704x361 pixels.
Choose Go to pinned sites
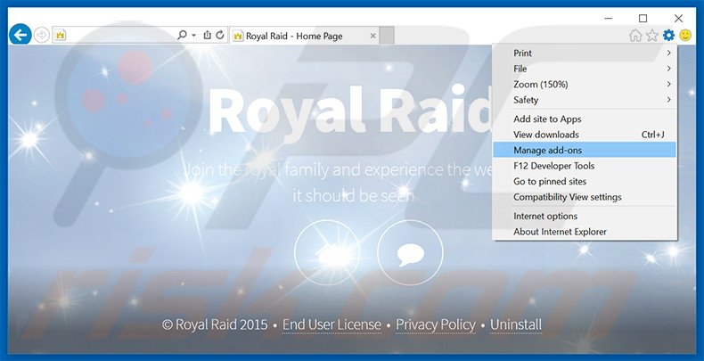(x=585, y=182)
